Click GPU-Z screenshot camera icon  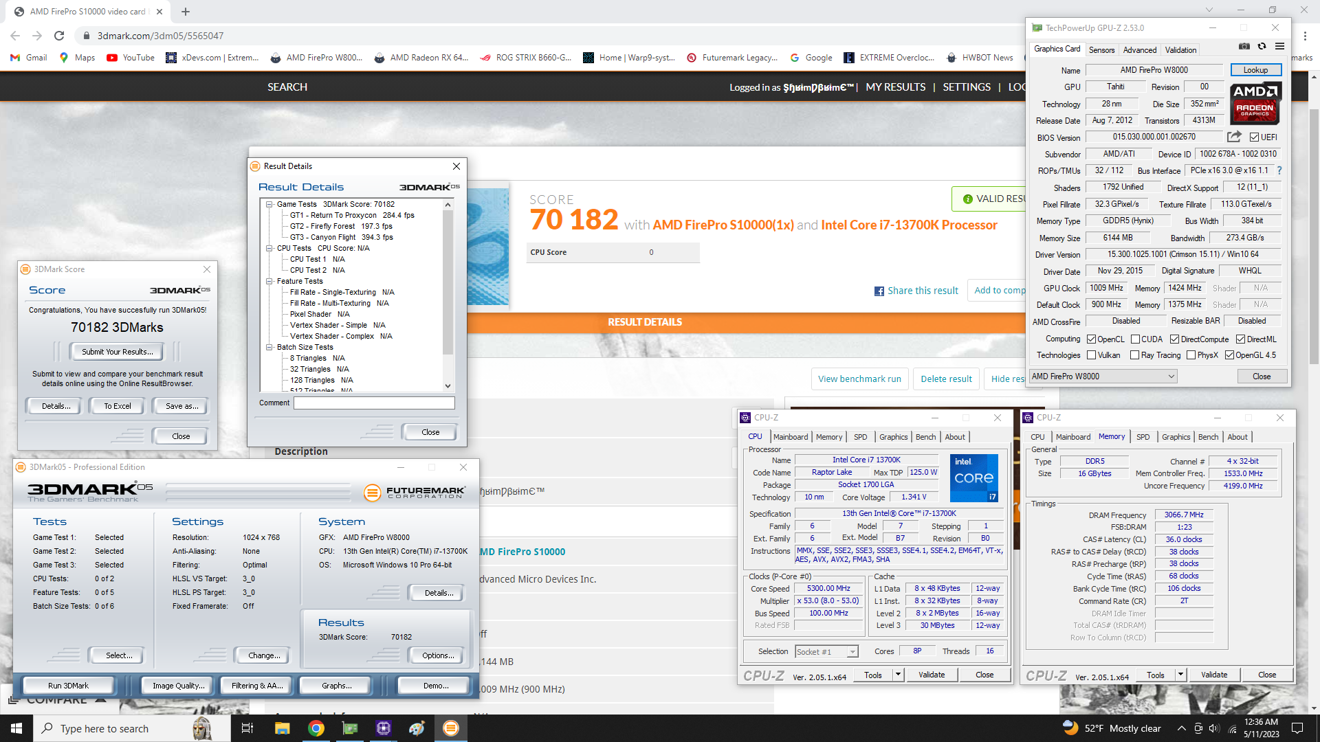1244,47
